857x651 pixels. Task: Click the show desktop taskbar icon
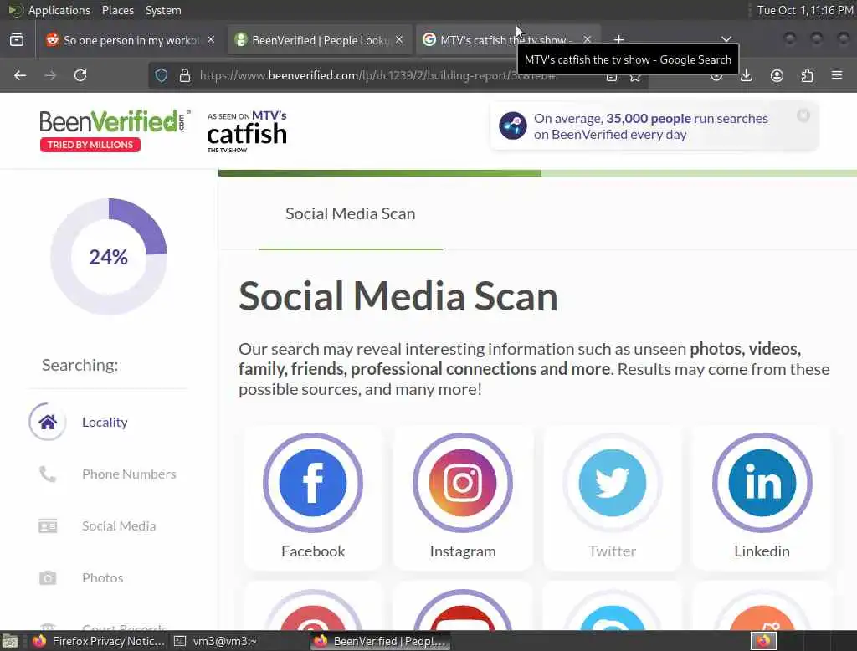click(x=10, y=641)
